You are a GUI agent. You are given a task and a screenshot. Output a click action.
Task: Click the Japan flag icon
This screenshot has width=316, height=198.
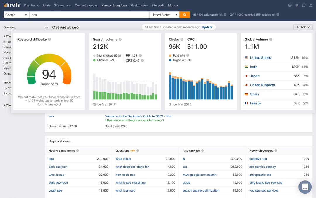pyautogui.click(x=246, y=76)
